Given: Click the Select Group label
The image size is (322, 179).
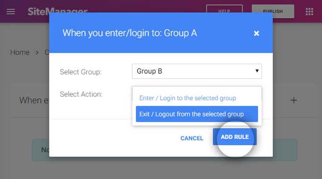Looking at the screenshot, I should (x=80, y=72).
